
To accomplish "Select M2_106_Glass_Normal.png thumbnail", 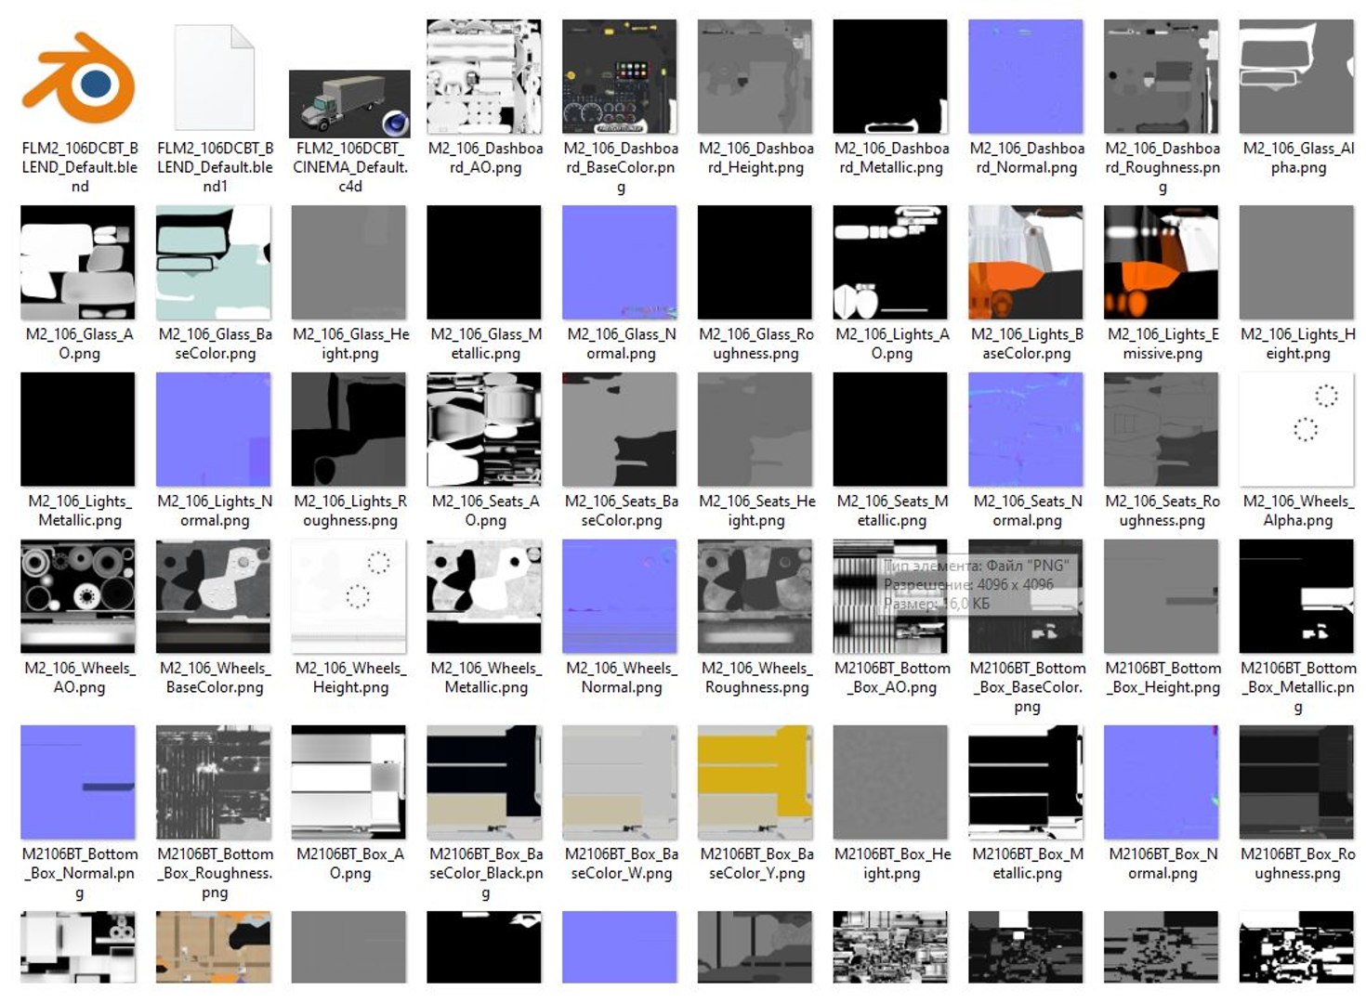I will coord(620,263).
